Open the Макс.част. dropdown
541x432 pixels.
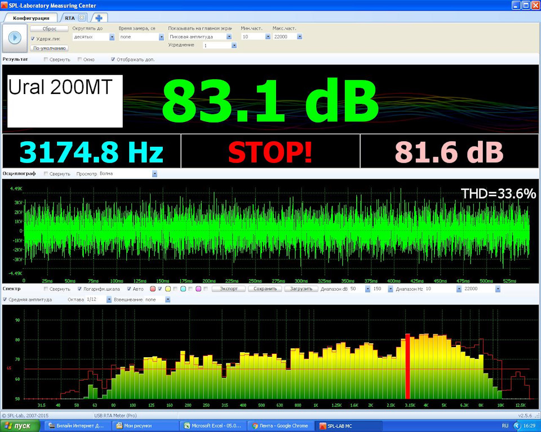[299, 37]
